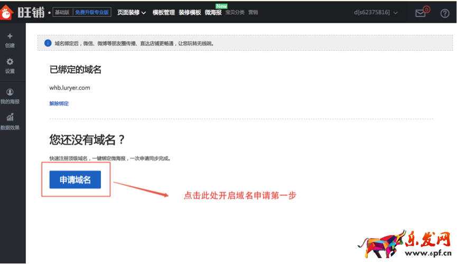Image resolution: width=457 pixels, height=264 pixels.
Task: Open 设置 gear icon in sidebar
Action: tap(10, 62)
